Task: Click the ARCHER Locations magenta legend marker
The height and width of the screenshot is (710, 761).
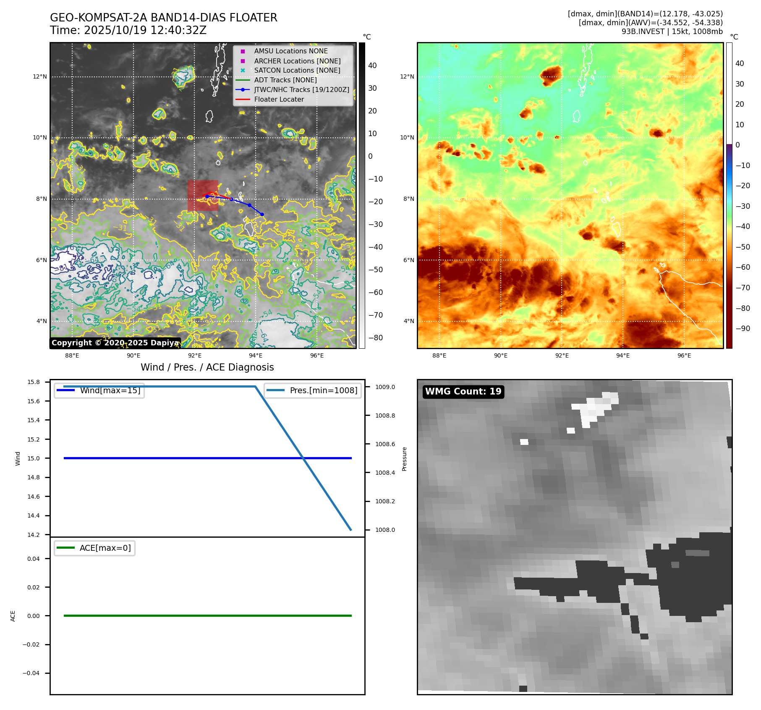Action: coord(243,61)
